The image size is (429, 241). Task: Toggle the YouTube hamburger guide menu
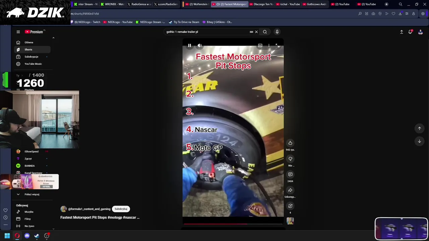click(18, 32)
